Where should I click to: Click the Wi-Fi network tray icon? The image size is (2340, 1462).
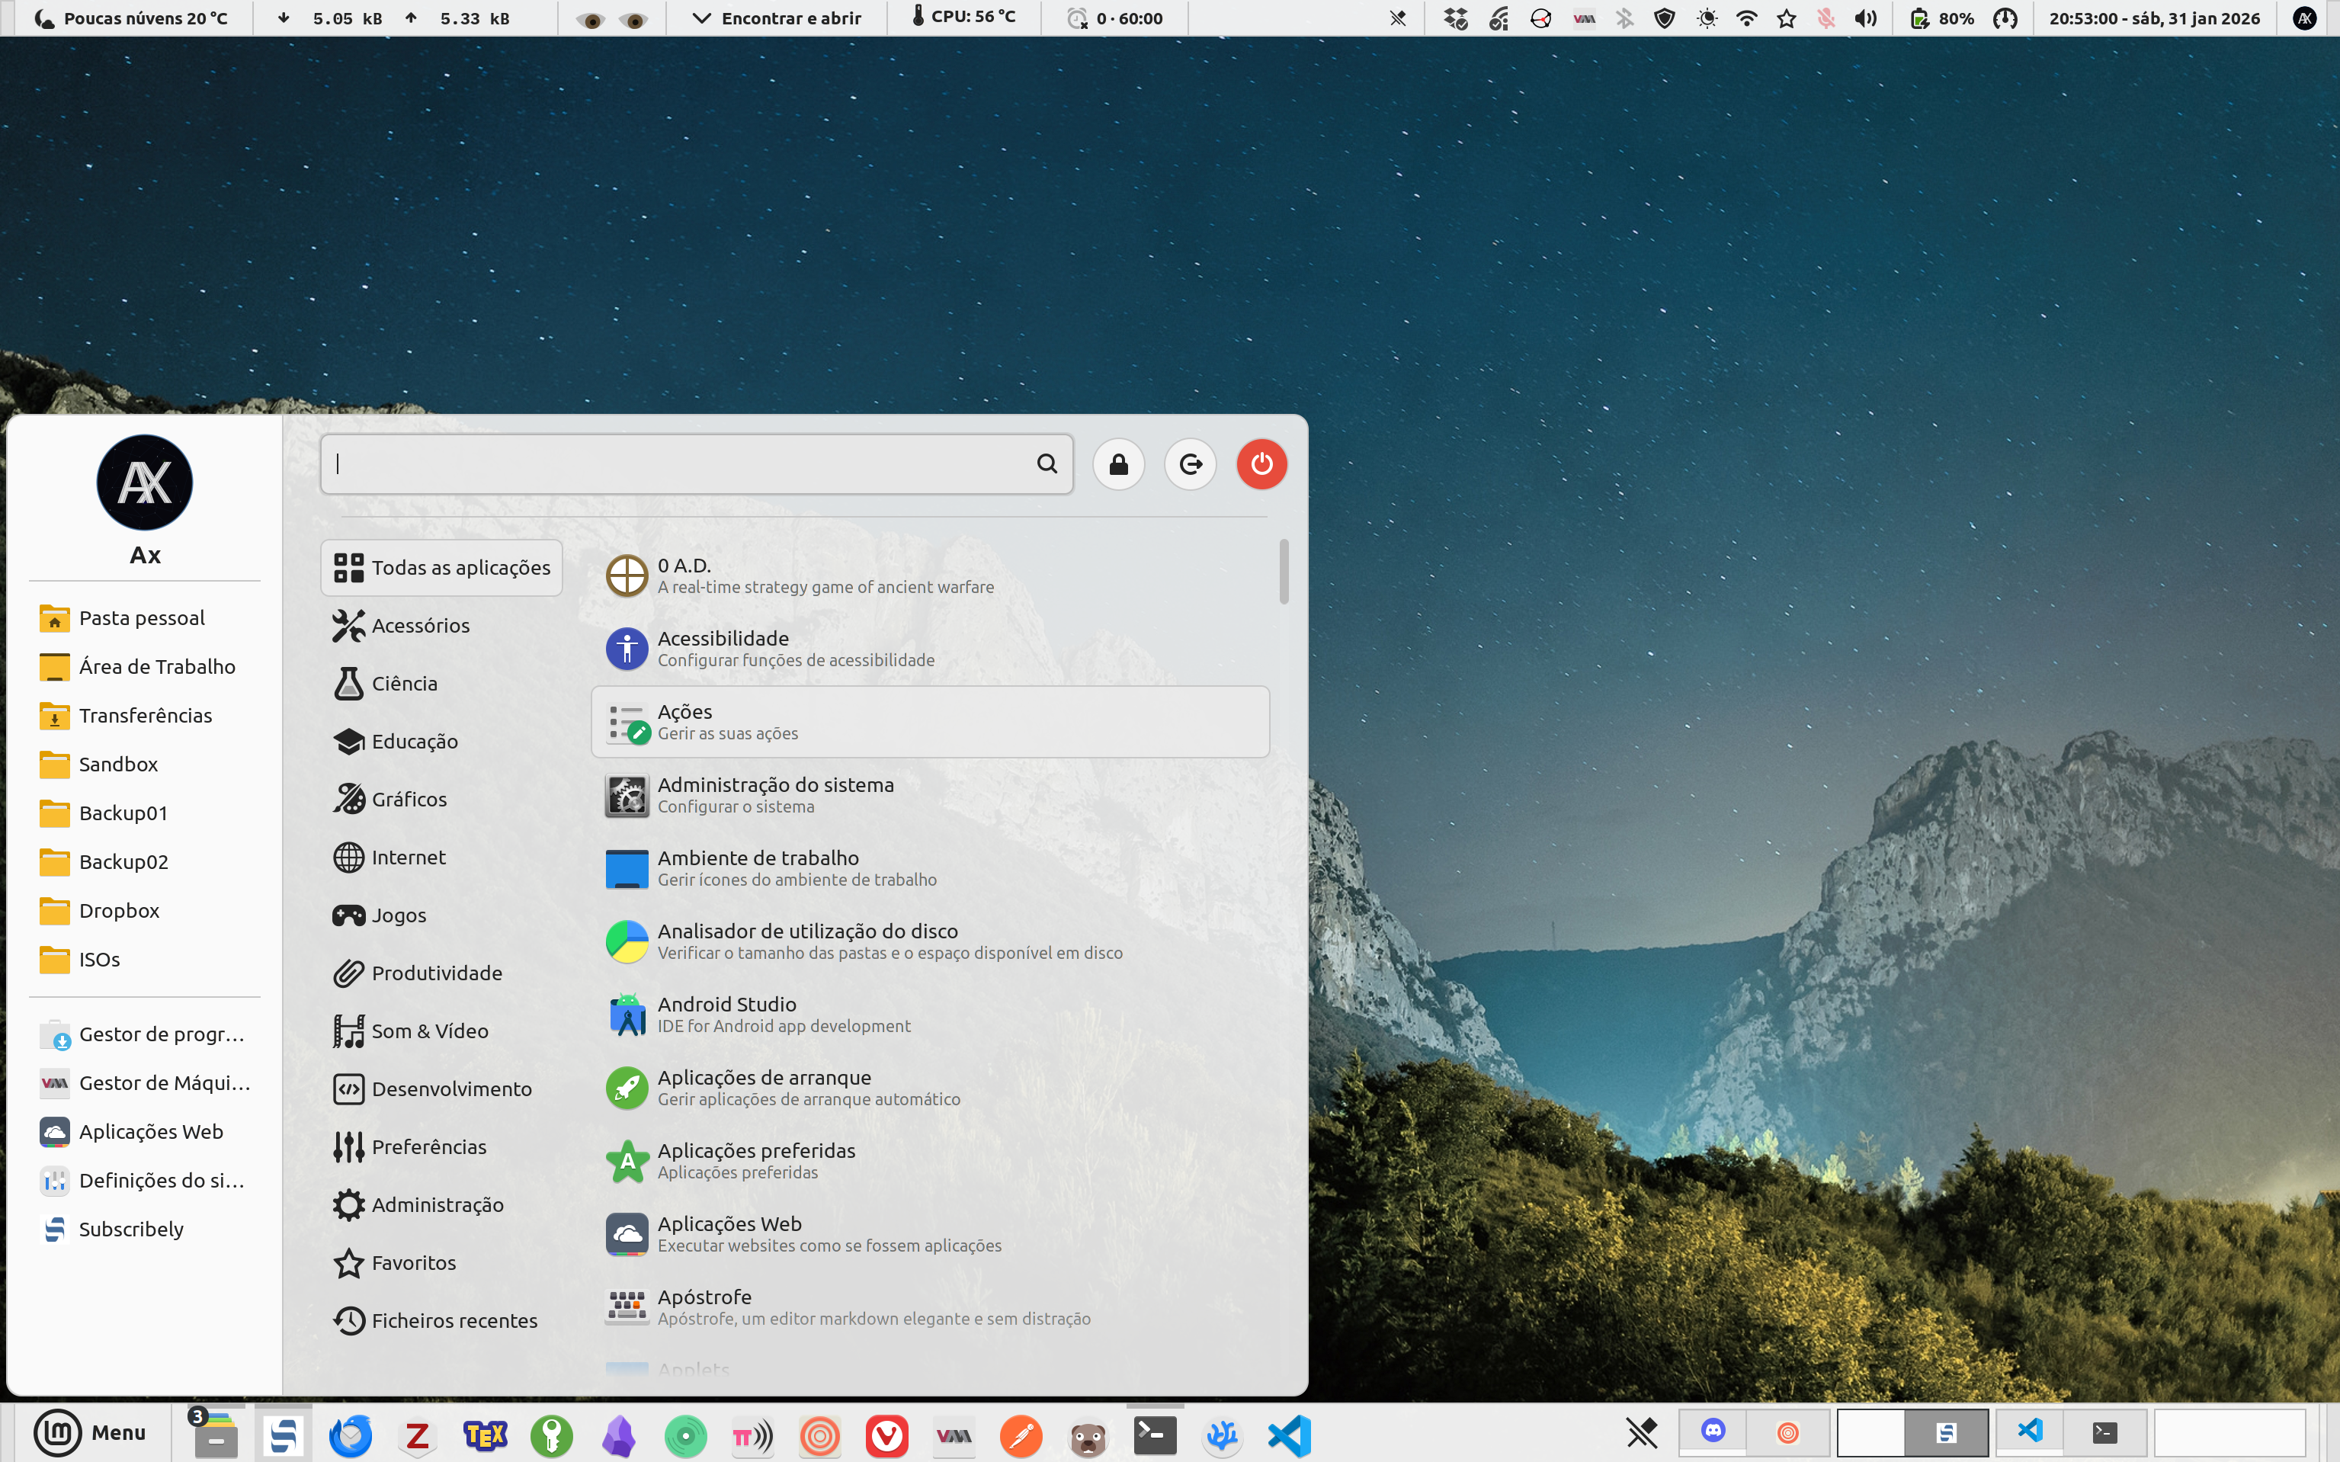click(1746, 18)
